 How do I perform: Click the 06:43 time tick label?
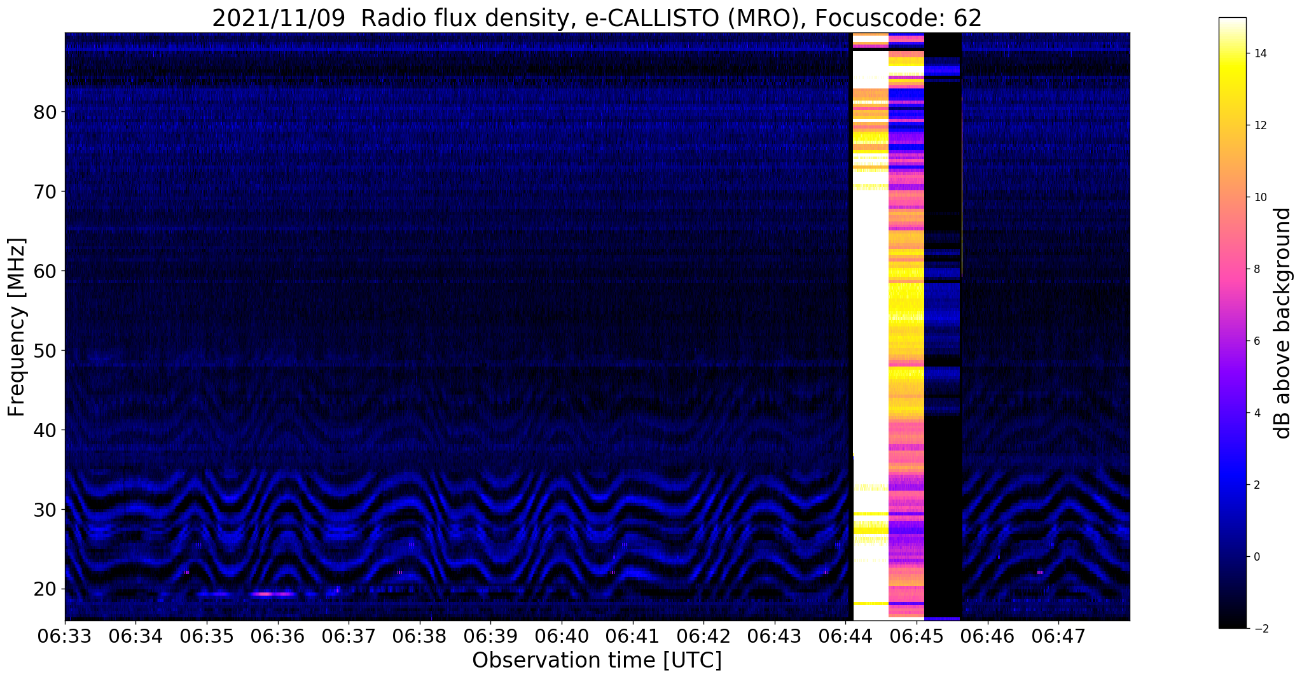775,636
